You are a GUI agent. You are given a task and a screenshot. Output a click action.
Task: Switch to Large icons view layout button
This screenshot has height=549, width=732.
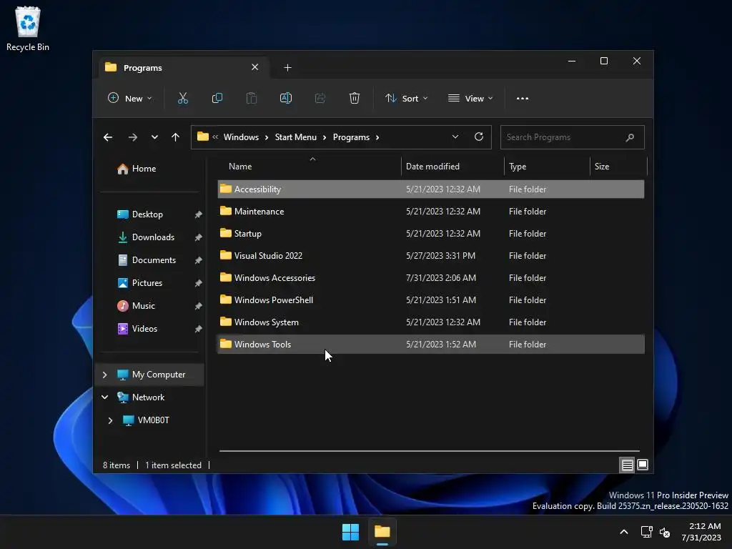click(x=643, y=465)
